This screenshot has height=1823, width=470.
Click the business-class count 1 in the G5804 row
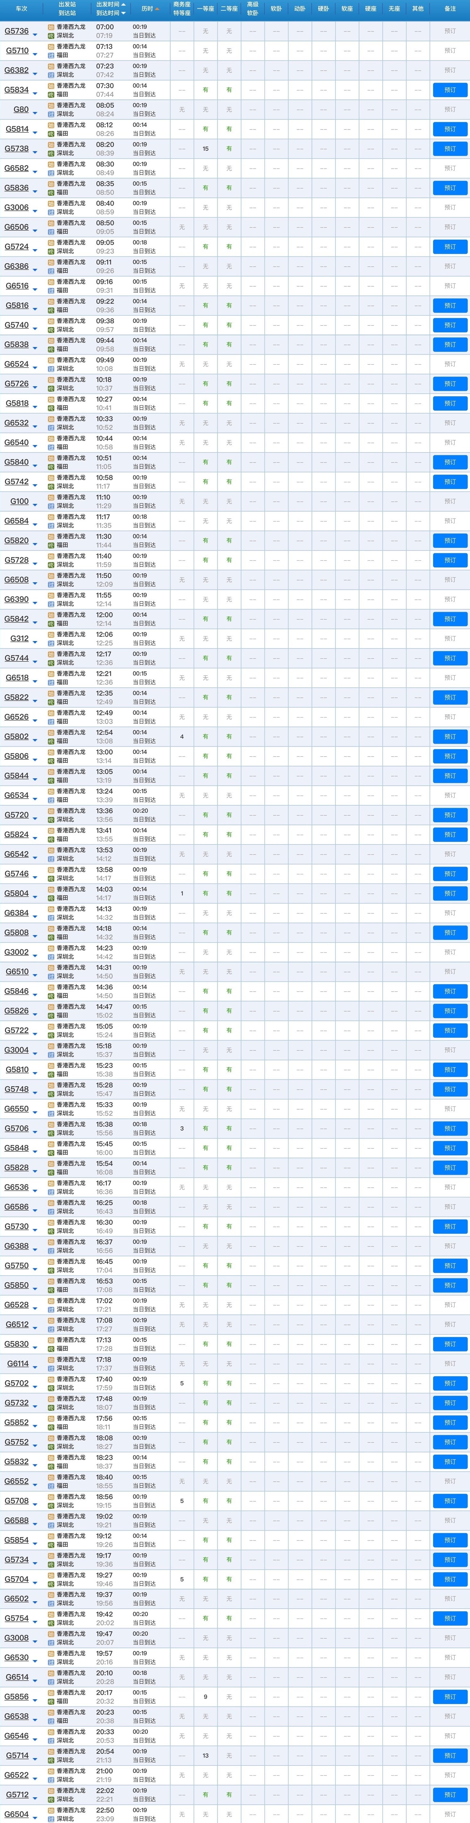point(182,894)
